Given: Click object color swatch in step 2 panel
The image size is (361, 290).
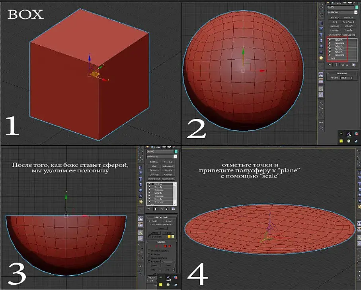Looking at the screenshot, I should point(357,7).
